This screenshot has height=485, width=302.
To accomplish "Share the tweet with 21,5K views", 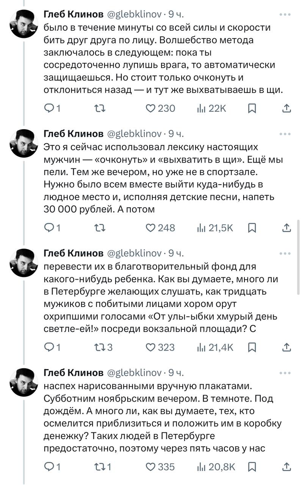I will 287,228.
